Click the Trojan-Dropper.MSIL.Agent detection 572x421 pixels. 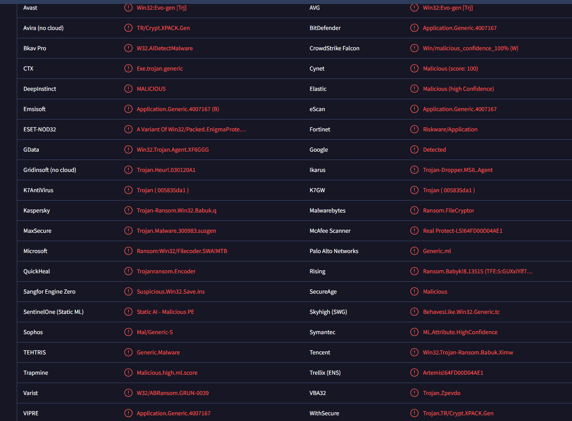458,170
